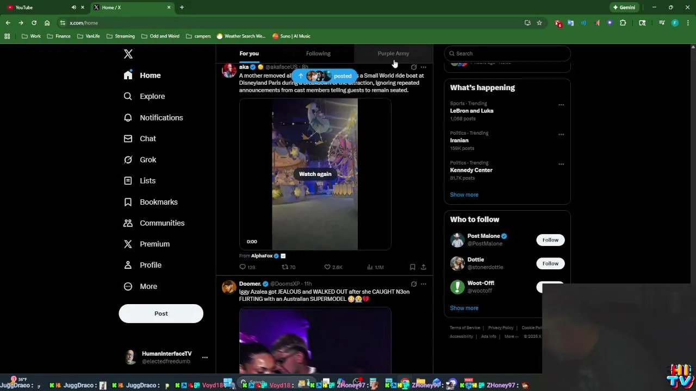Screen dimensions: 696x391
Task: Open the Streaming bookmarks folder
Action: (x=121, y=36)
